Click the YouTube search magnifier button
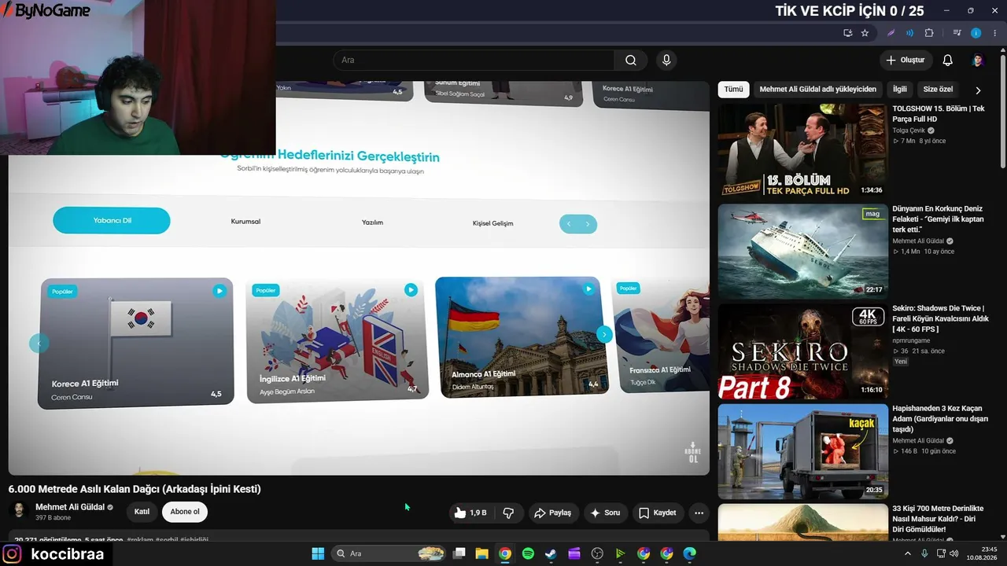Screen dimensions: 1007x566 click(x=631, y=61)
